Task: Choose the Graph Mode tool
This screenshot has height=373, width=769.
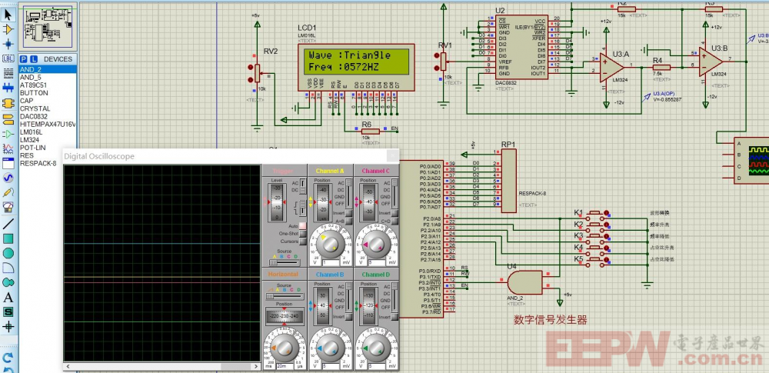Action: (8, 148)
